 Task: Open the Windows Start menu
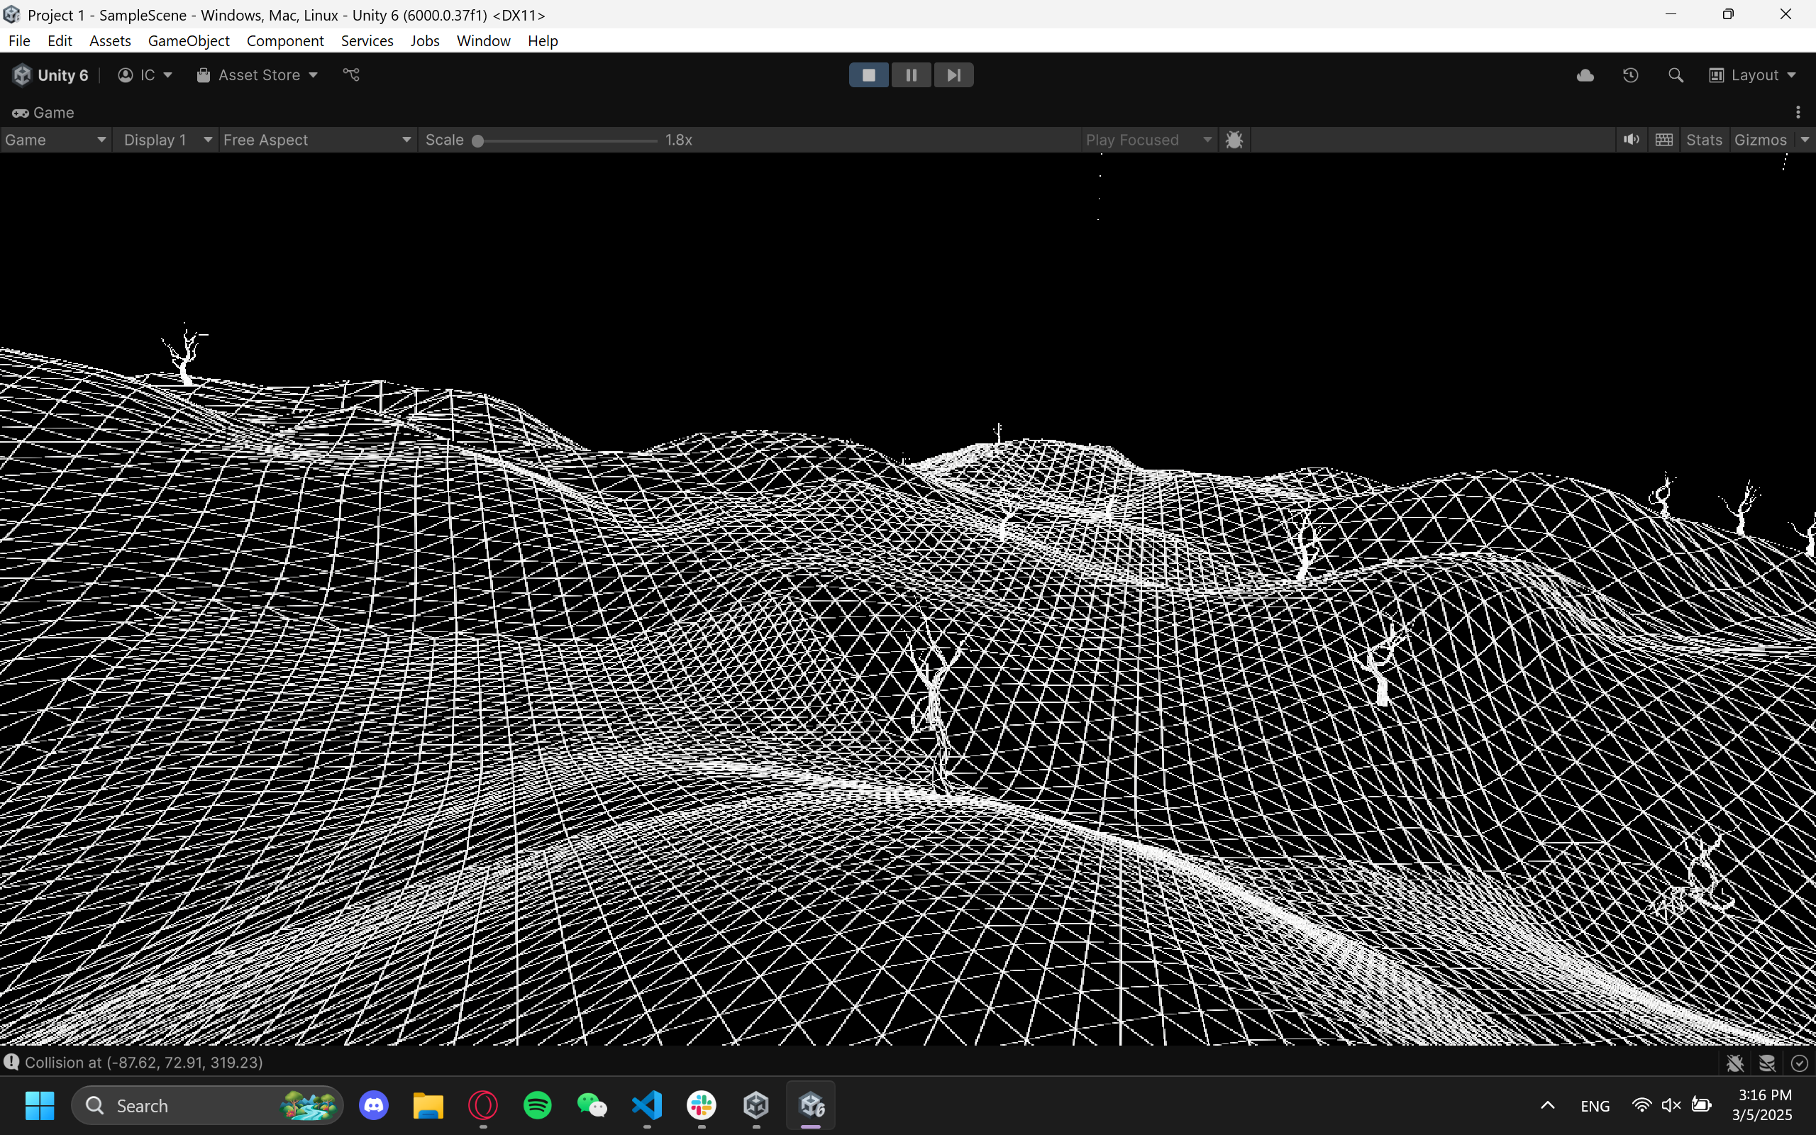[40, 1105]
